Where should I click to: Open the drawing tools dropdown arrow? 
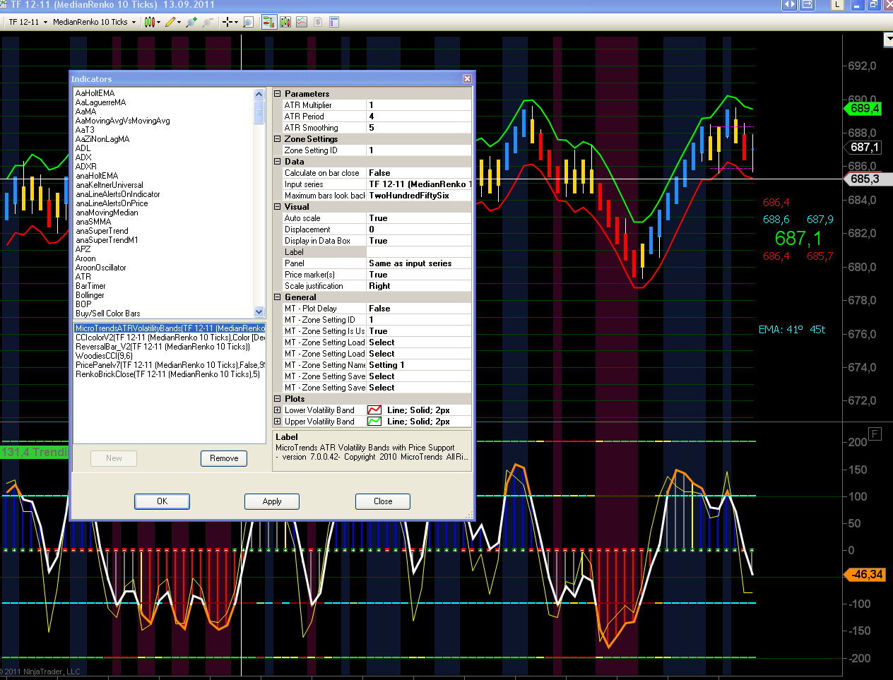[179, 22]
